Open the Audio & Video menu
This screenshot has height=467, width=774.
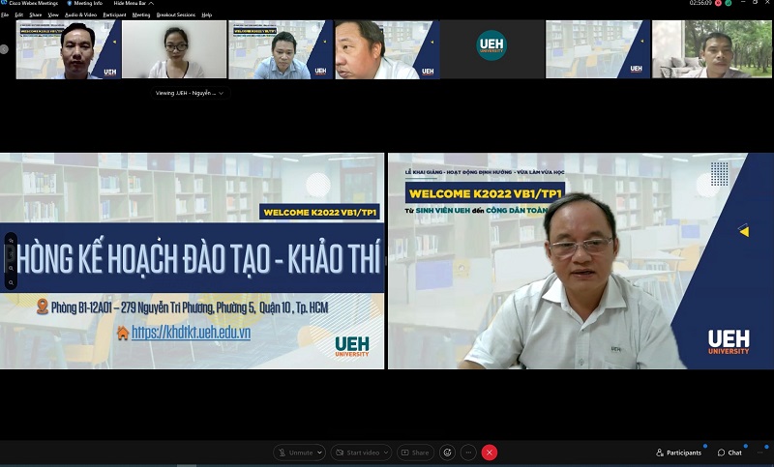81,15
